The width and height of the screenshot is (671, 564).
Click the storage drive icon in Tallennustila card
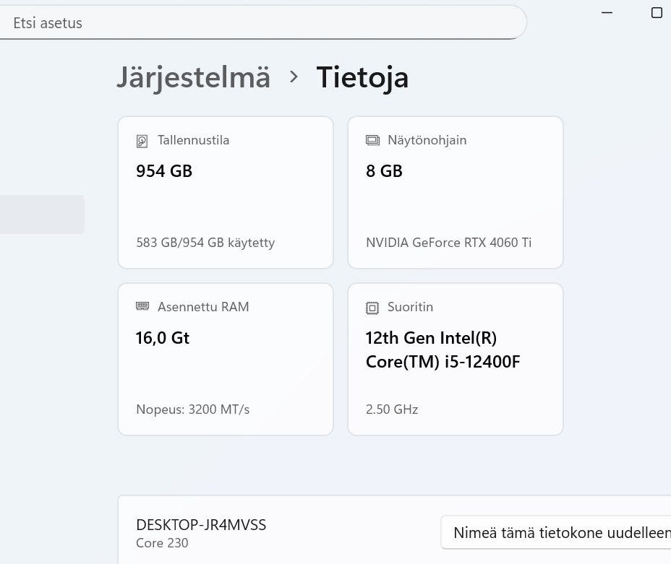[142, 141]
